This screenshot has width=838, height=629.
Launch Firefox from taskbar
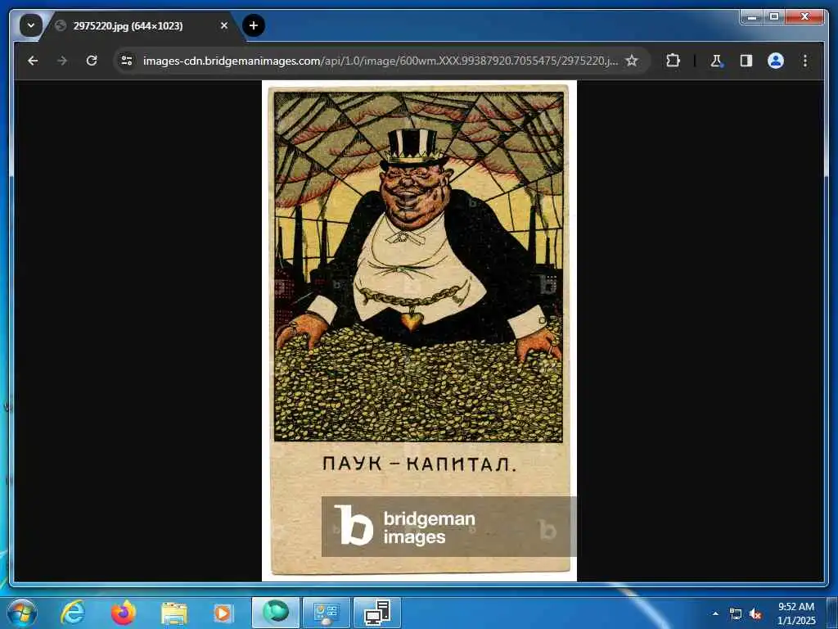[x=124, y=613]
